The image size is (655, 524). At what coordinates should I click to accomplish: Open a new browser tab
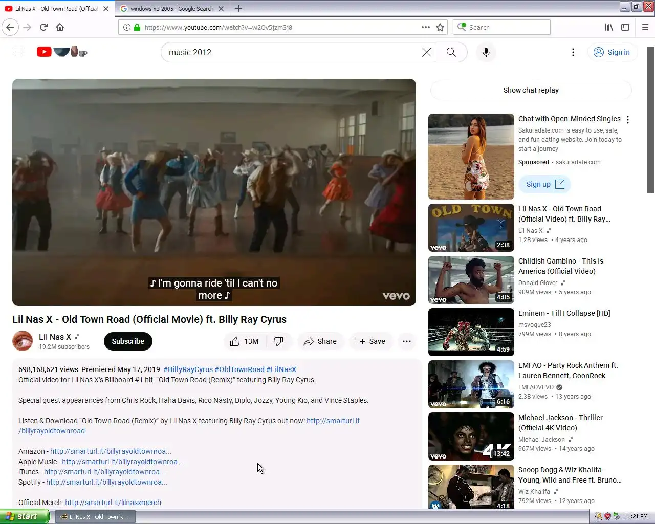click(x=238, y=8)
